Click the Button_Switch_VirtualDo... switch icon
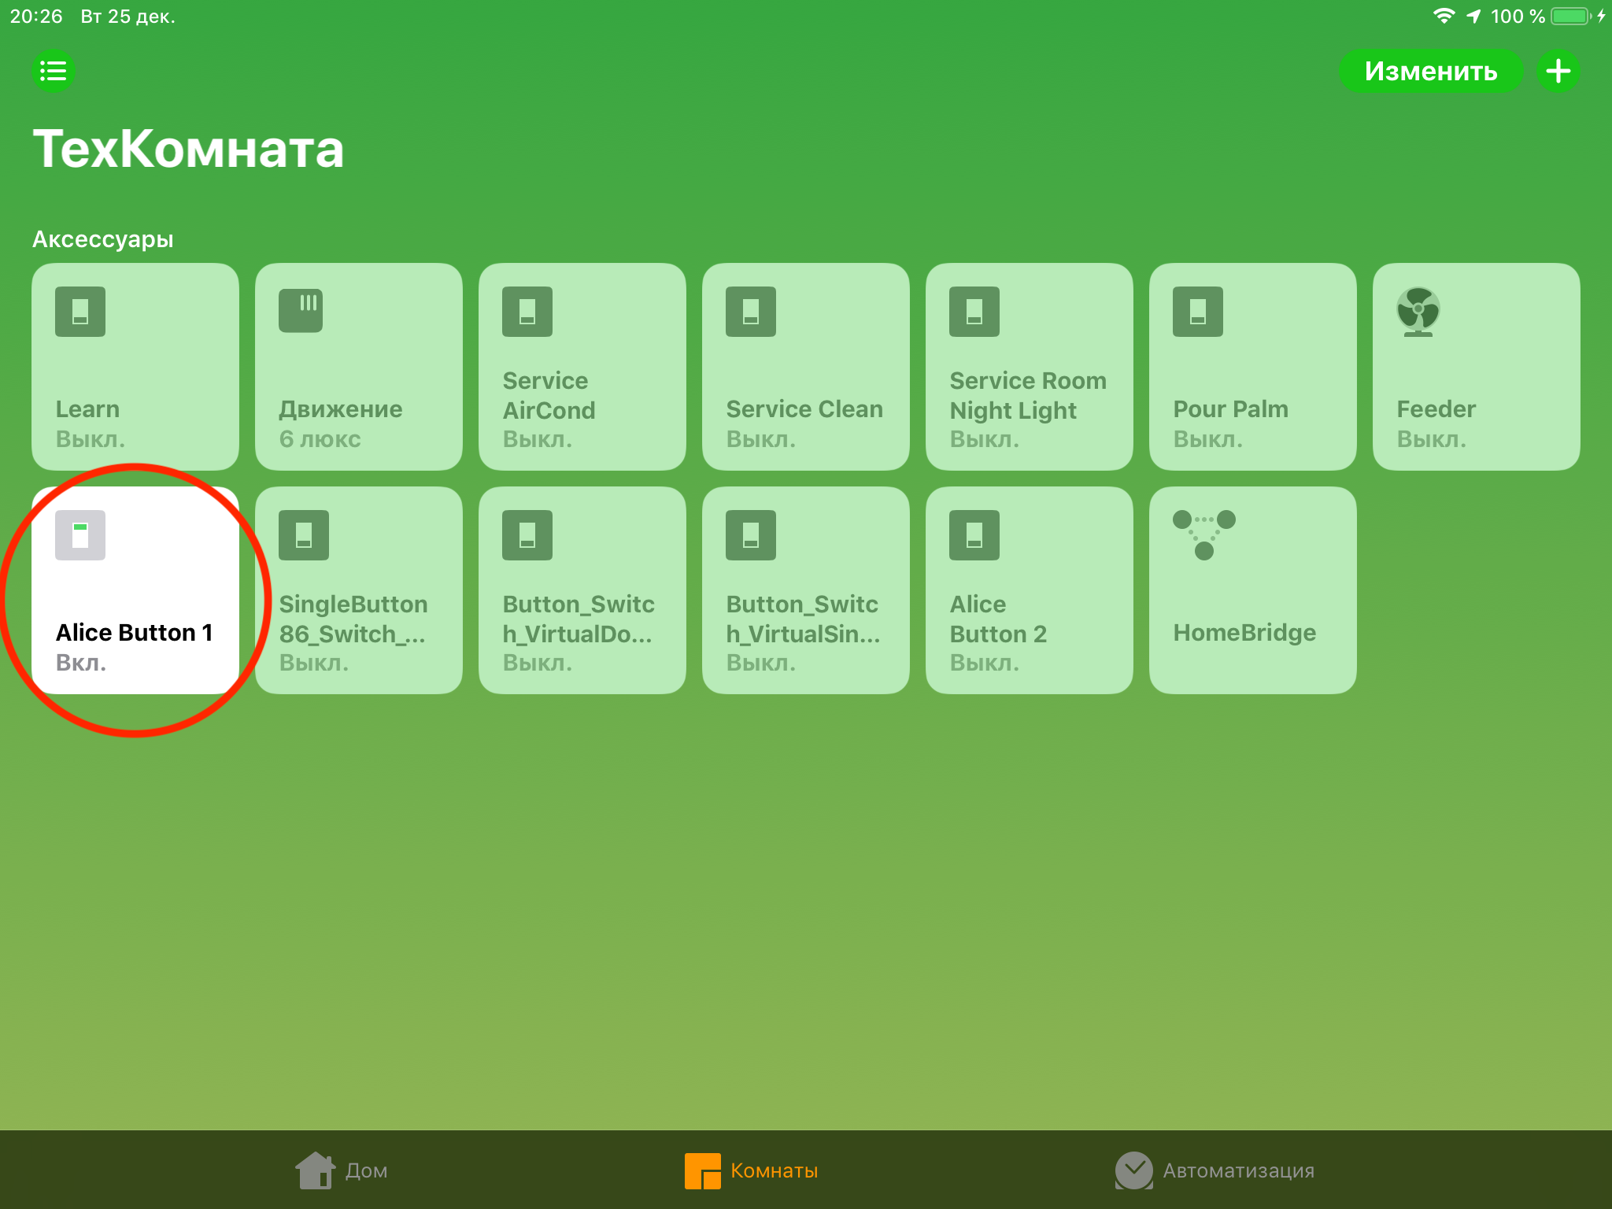 coord(527,535)
